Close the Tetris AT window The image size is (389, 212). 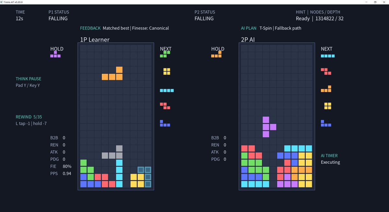pyautogui.click(x=384, y=2)
